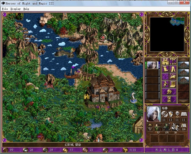Click the date text 月:2, 周:3, 日:4
191x154 pixels.
pyautogui.click(x=167, y=150)
